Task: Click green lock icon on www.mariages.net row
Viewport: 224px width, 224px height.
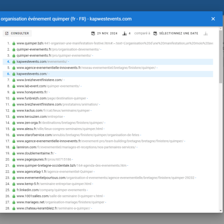Action: coord(14,202)
